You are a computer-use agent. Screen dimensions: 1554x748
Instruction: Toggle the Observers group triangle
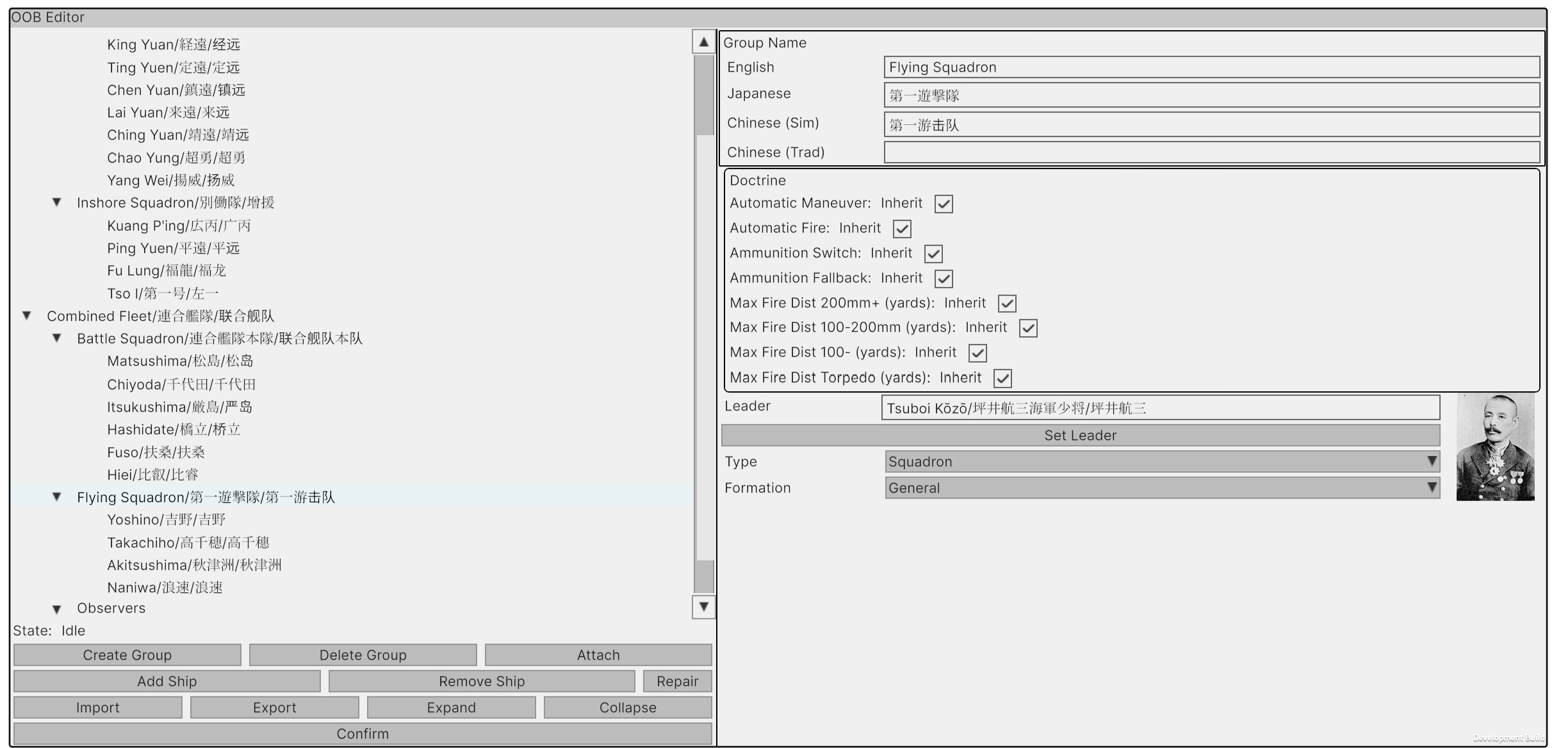point(57,609)
